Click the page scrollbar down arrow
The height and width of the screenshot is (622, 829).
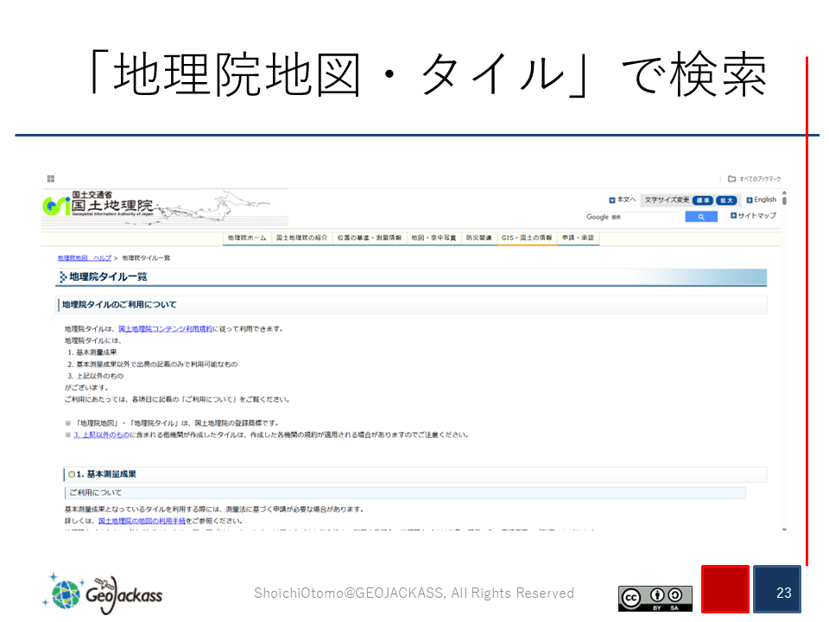pyautogui.click(x=784, y=528)
